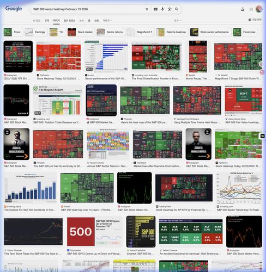Open Threads worst day heatmap image
Screen dimensions: 266x272
pyautogui.click(x=58, y=144)
